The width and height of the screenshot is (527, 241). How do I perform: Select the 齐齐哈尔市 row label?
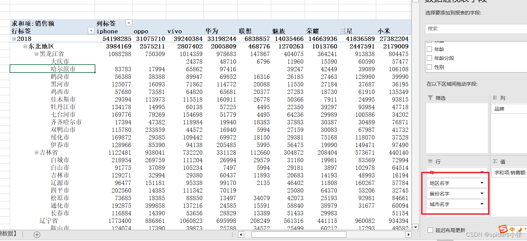66,122
